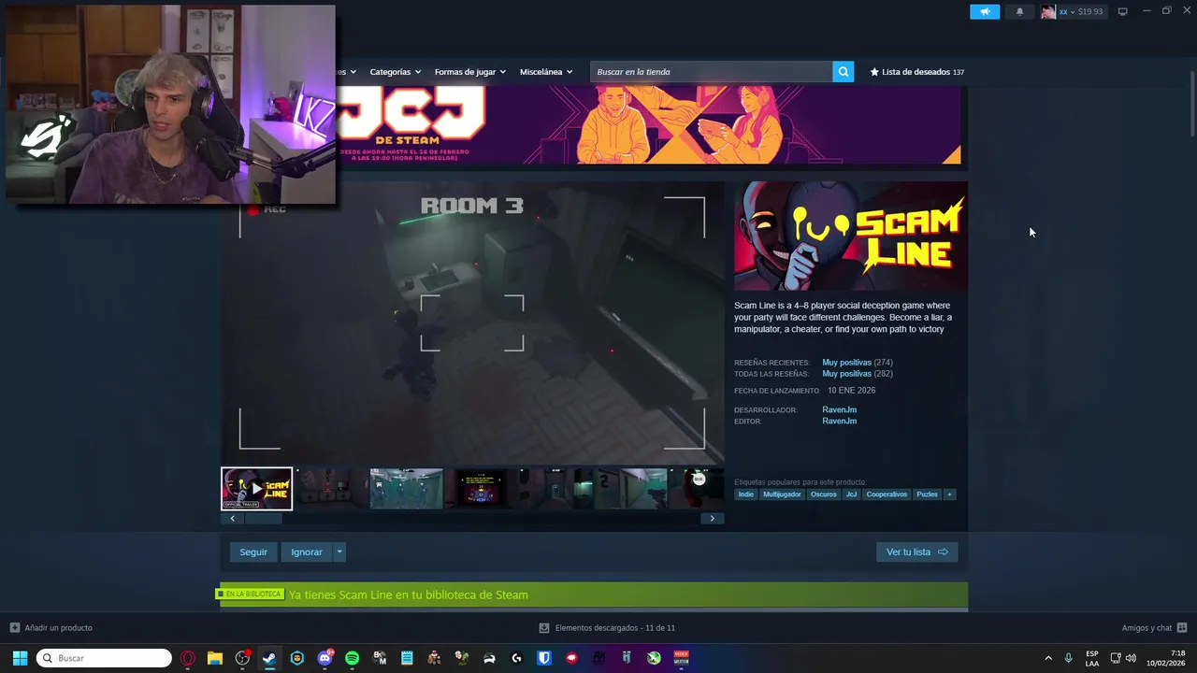Image resolution: width=1197 pixels, height=673 pixels.
Task: Open the Steam announcements megaphone button
Action: [x=984, y=11]
